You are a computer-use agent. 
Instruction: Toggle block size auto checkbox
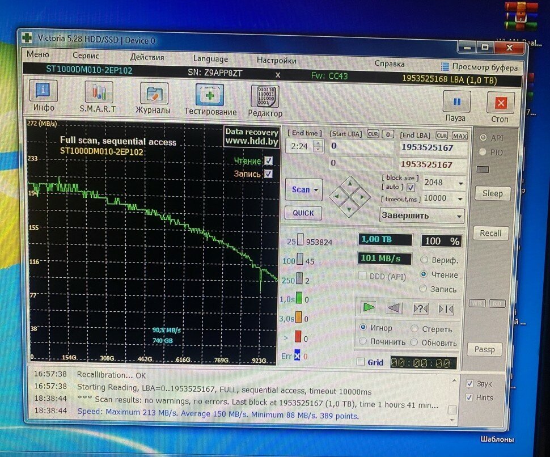point(411,187)
